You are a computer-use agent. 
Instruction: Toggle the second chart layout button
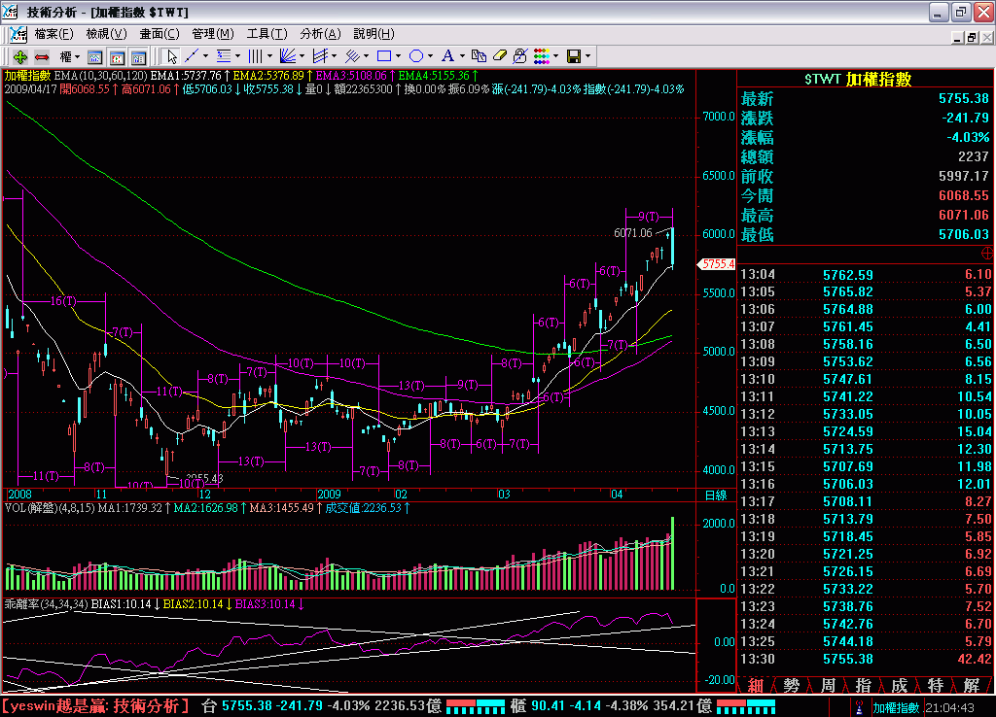point(117,57)
